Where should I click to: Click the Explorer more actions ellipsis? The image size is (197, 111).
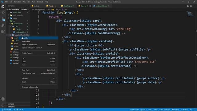[27, 6]
